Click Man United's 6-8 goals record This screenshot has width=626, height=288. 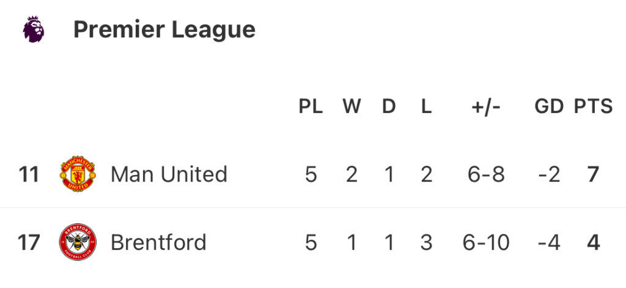coord(486,174)
